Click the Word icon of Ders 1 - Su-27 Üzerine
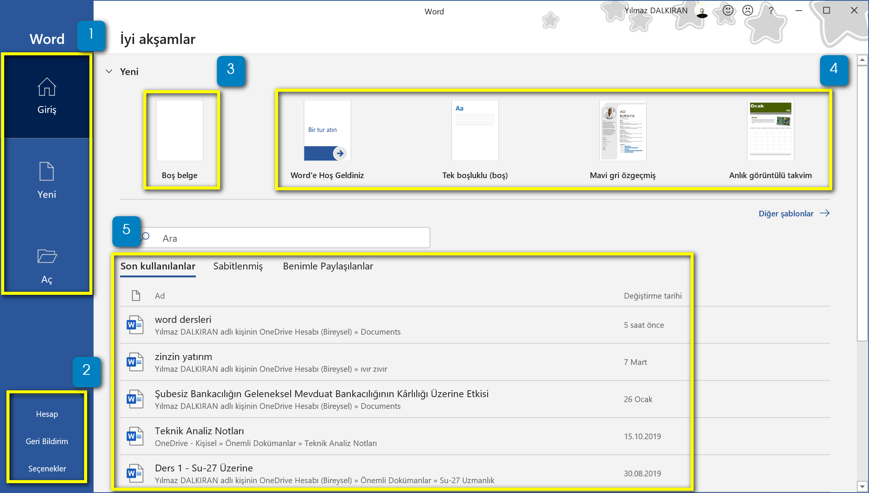The width and height of the screenshot is (869, 493). click(x=135, y=473)
